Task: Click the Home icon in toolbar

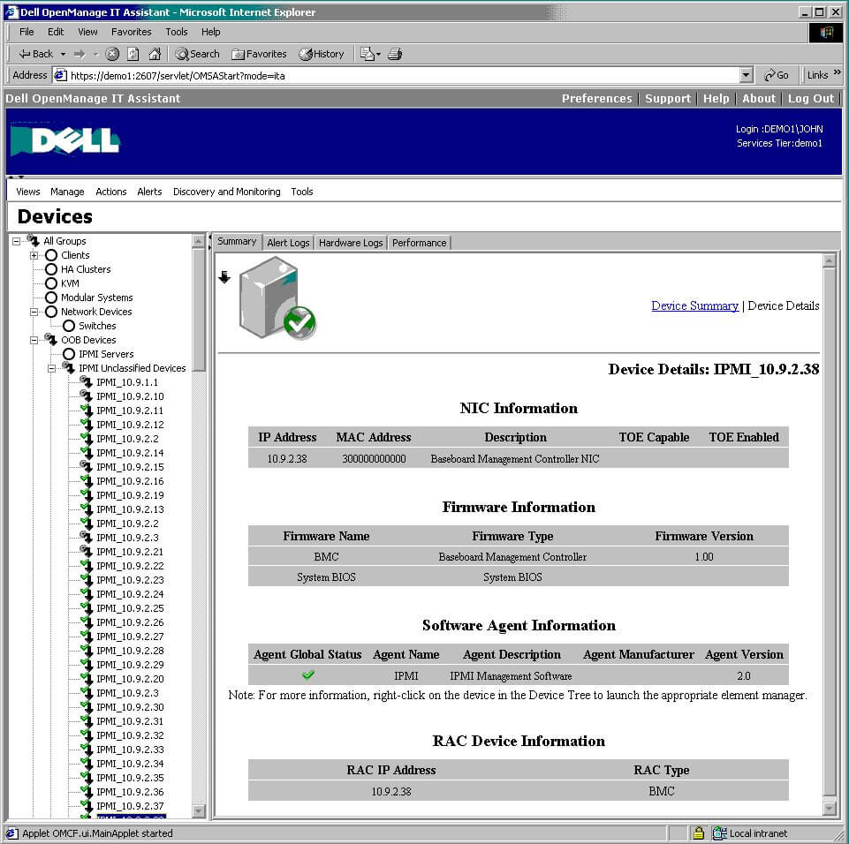Action: point(155,54)
